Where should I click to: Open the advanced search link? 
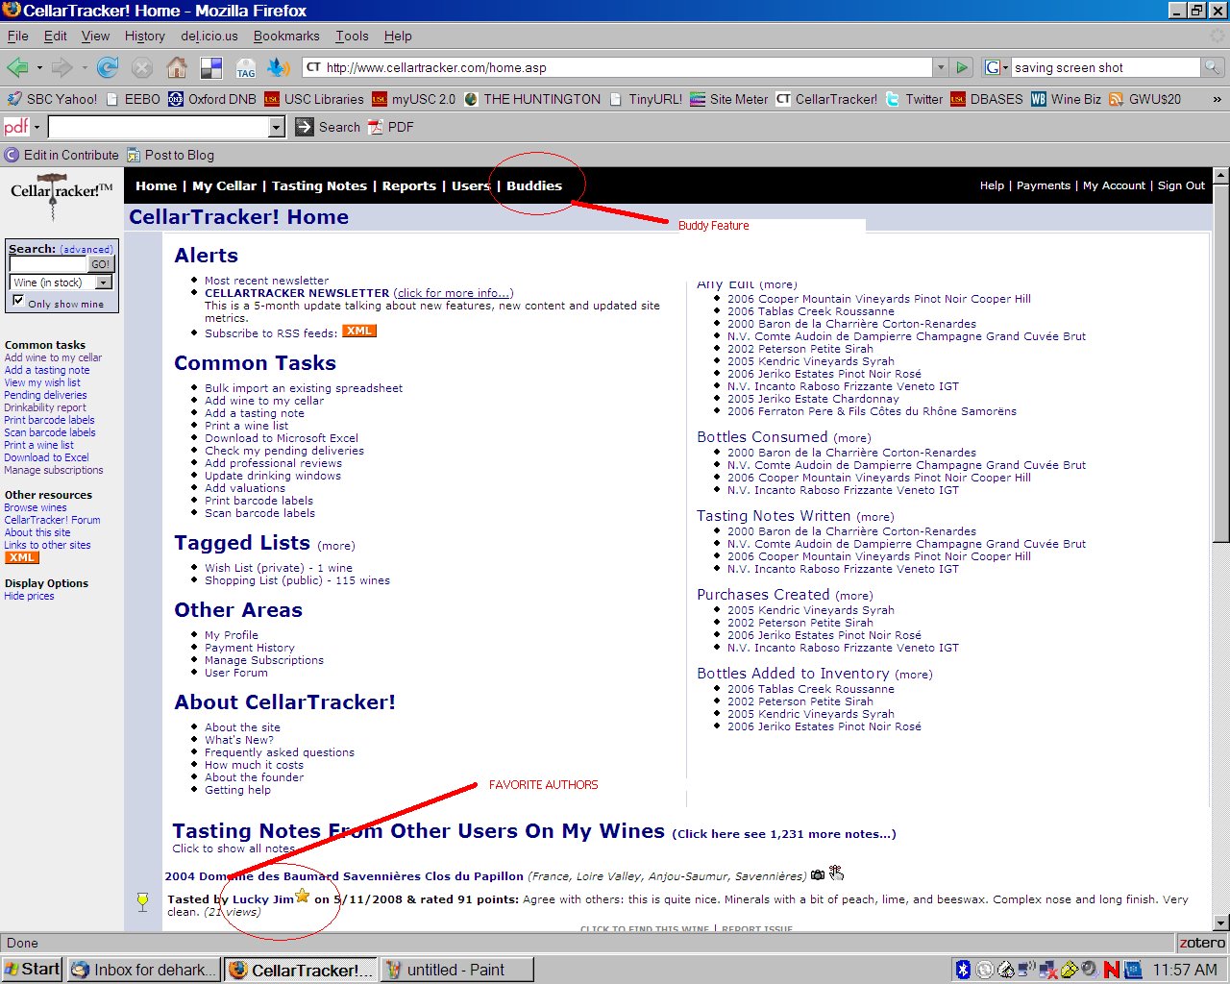86,249
